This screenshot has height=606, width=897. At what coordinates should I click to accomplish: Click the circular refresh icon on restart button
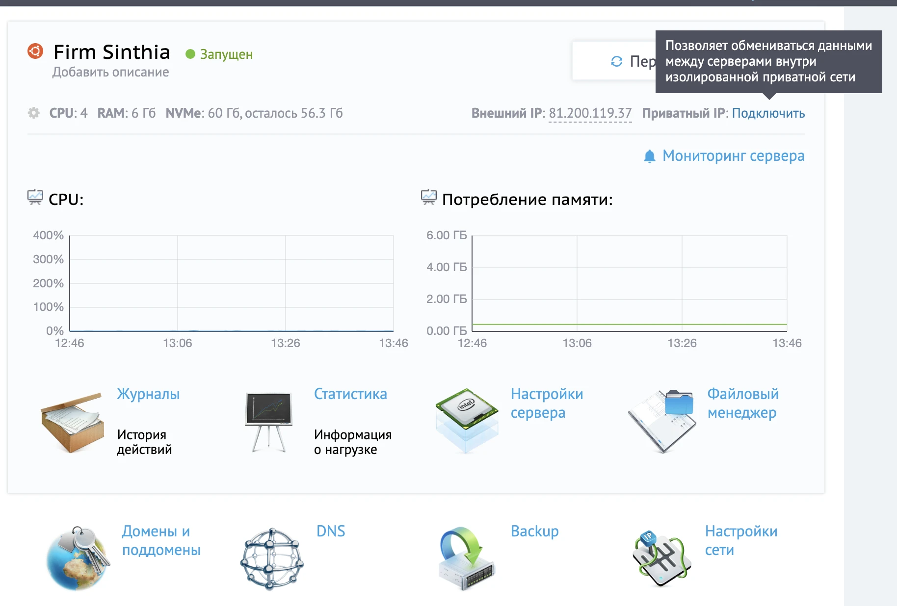click(x=617, y=61)
